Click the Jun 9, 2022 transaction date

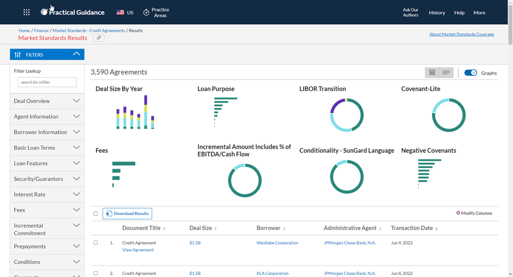point(402,243)
